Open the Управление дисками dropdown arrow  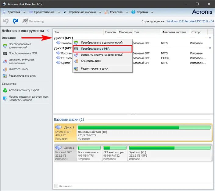(x=100, y=12)
